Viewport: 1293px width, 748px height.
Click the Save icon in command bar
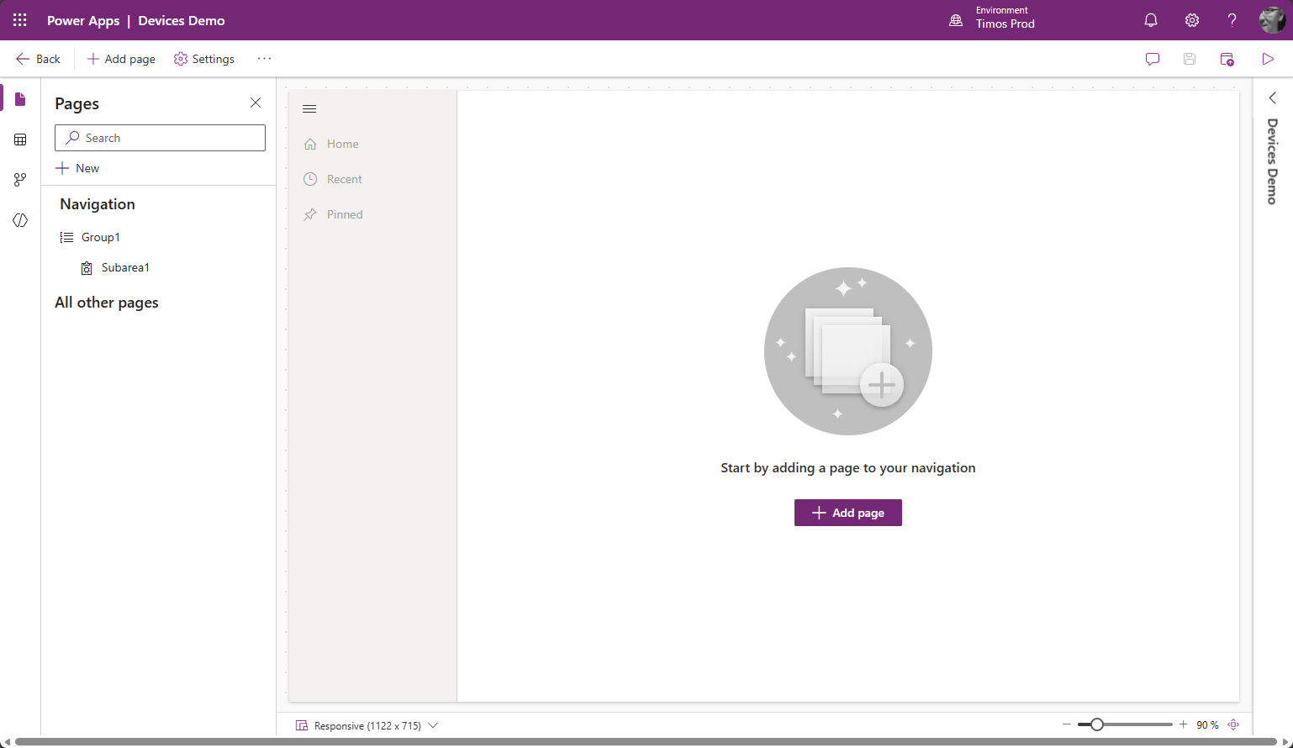[1190, 59]
